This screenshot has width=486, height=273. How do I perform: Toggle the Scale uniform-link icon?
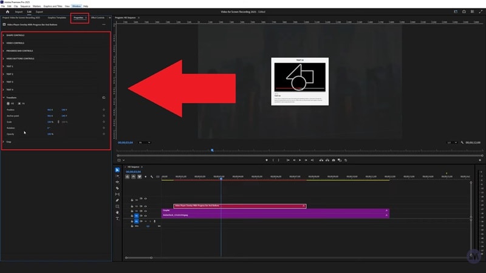58,122
